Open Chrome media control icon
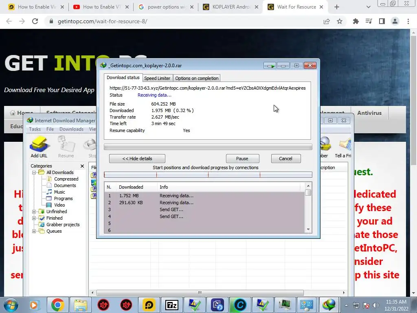Viewport: 417px width, 313px height. 369,21
